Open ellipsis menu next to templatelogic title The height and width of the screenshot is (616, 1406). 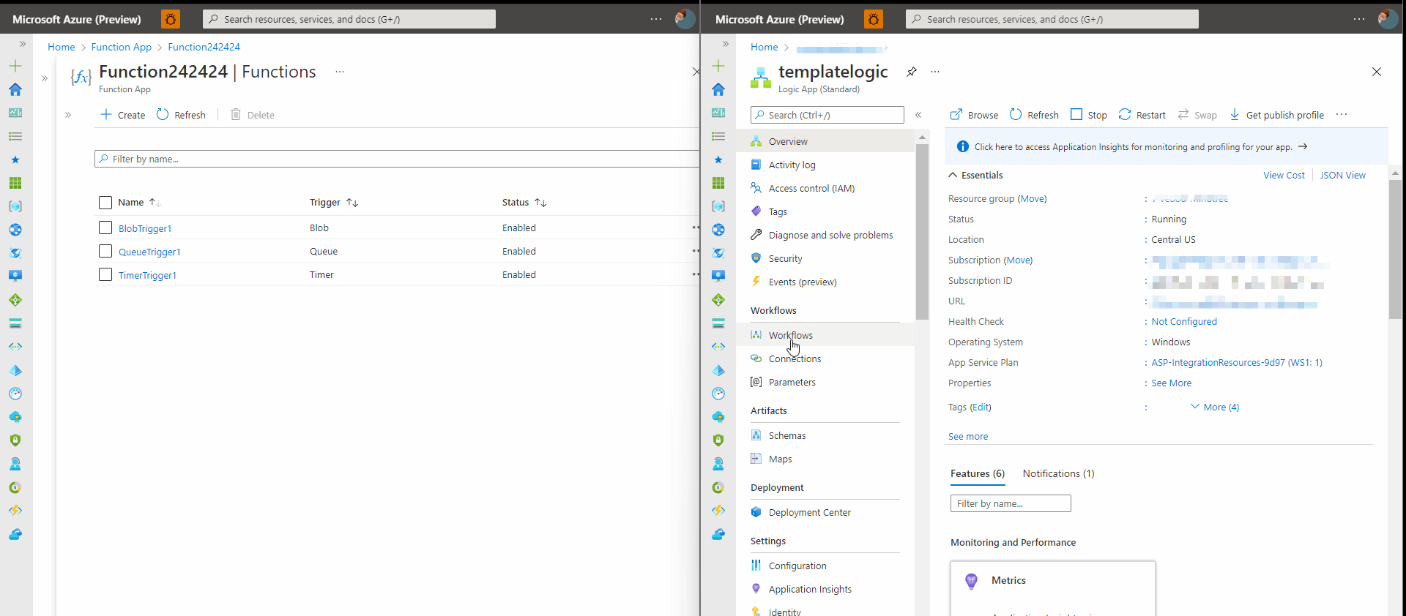pyautogui.click(x=935, y=72)
